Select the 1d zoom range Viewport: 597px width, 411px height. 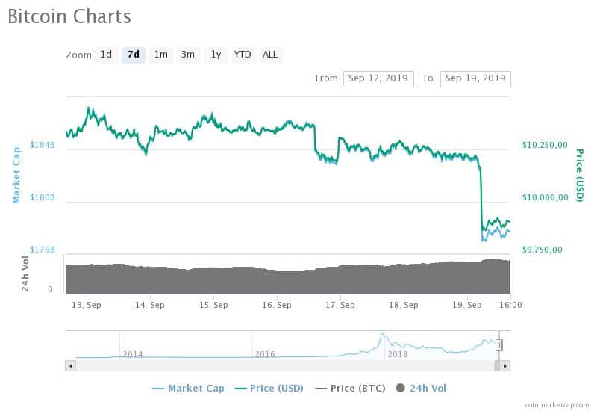click(106, 55)
